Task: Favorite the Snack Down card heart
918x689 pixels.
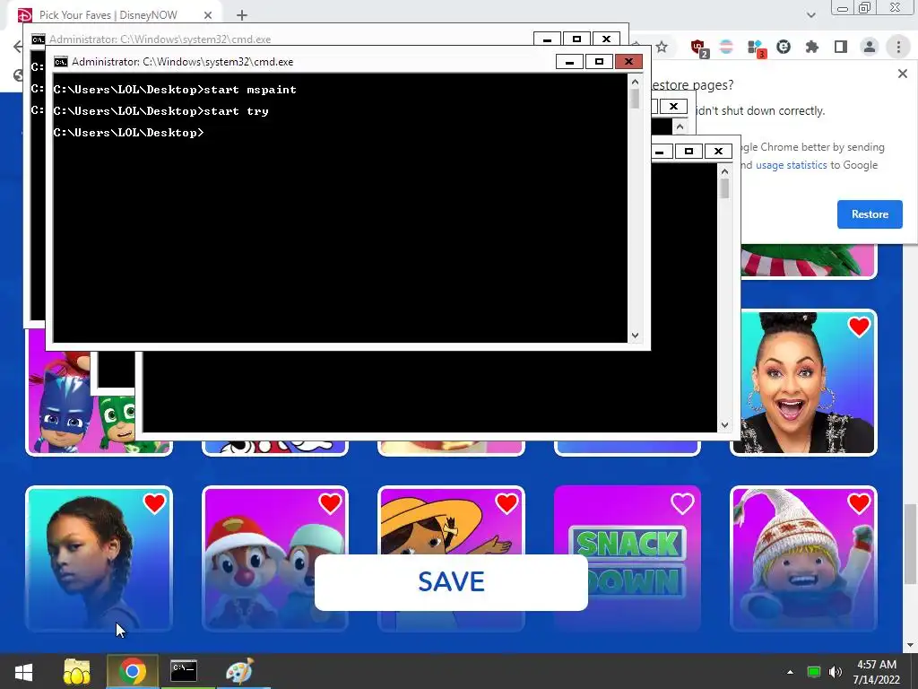Action: pos(682,503)
